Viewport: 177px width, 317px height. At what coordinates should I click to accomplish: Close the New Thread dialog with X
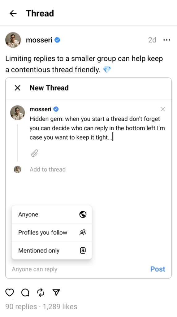point(18,88)
